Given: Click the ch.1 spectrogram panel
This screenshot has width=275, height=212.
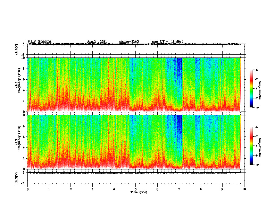Looking at the screenshot, I should coord(134,85).
